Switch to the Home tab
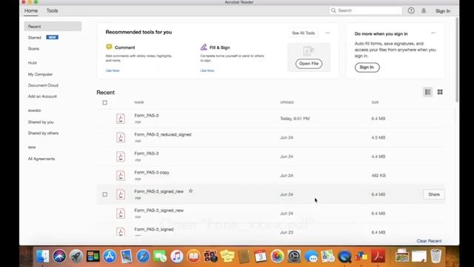The image size is (474, 267). [x=31, y=10]
